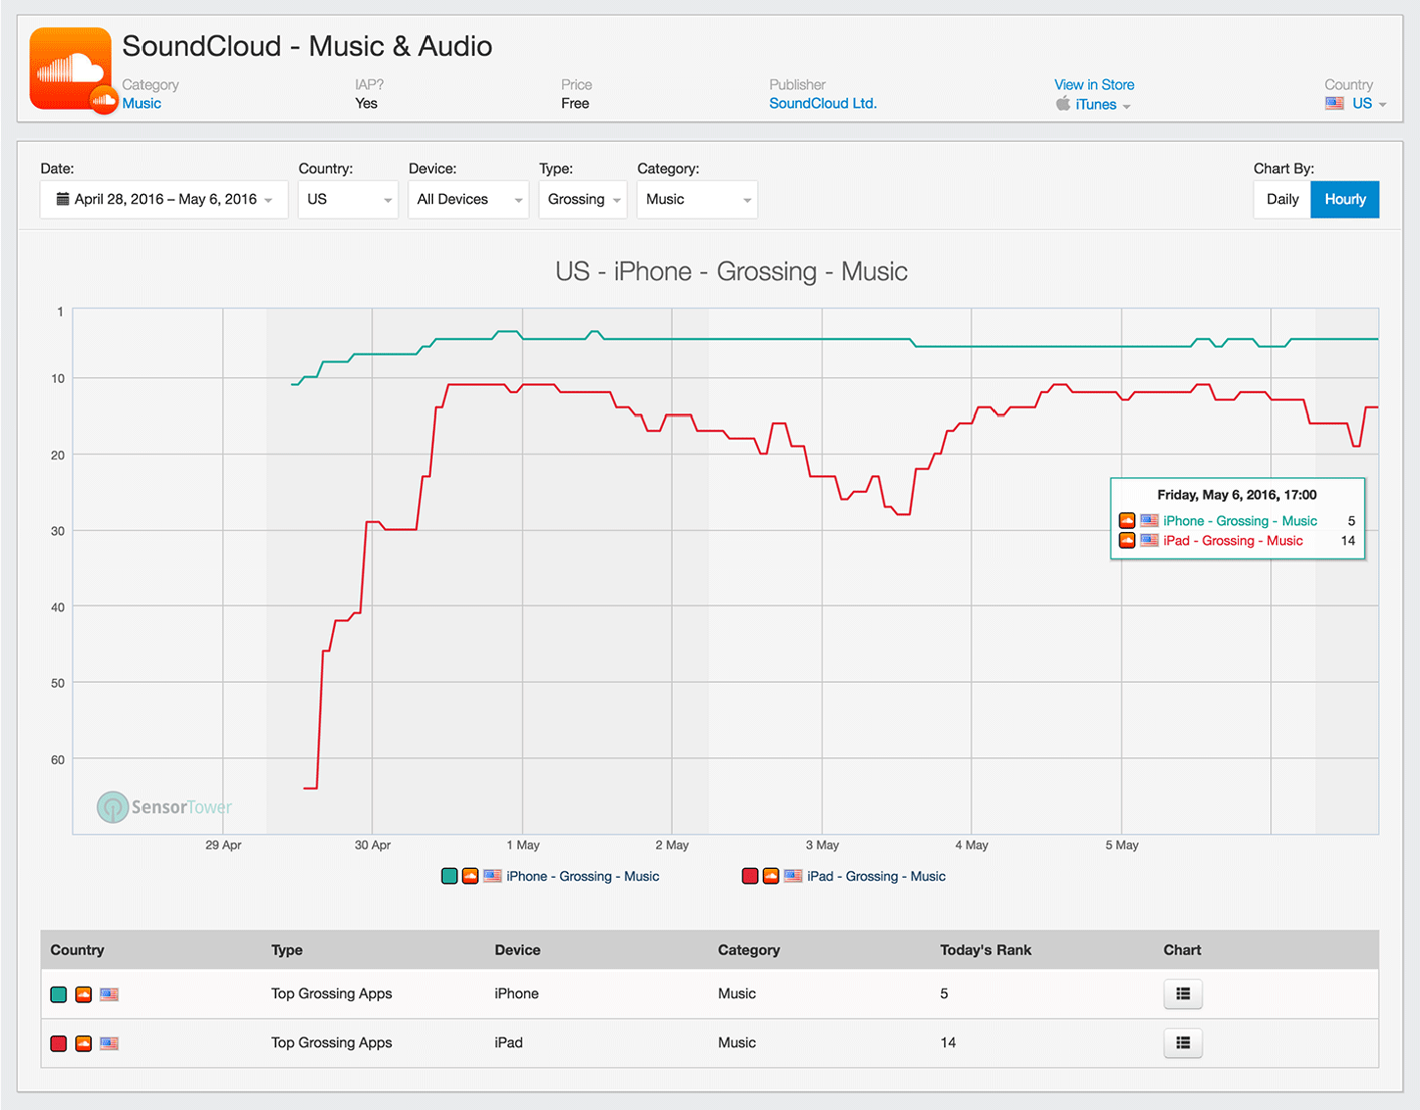Click red swatch in iPad table row
The width and height of the screenshot is (1420, 1110).
click(x=59, y=1043)
